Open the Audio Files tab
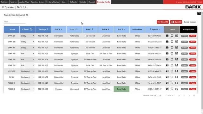Screen dimensions: 203x114 24,2
